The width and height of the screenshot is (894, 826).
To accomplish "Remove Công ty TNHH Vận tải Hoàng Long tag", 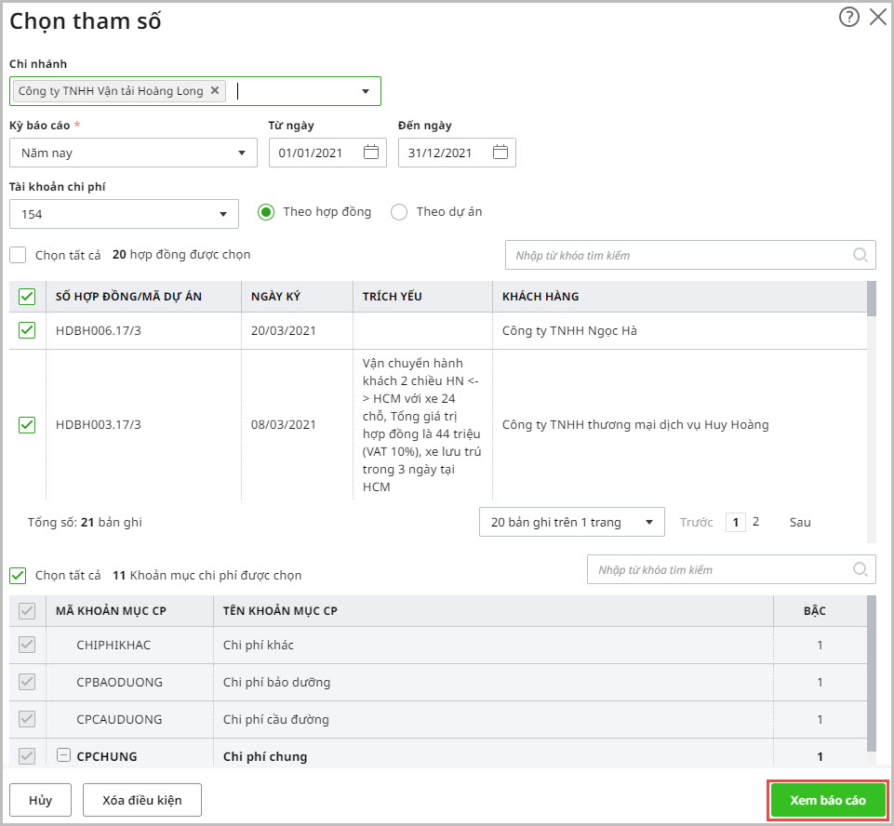I will 215,90.
